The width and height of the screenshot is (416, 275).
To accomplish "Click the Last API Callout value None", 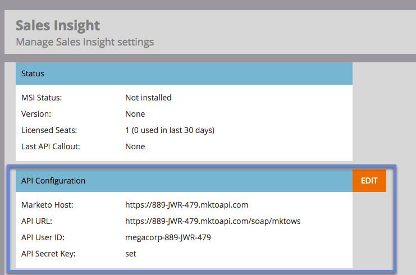I will (135, 146).
